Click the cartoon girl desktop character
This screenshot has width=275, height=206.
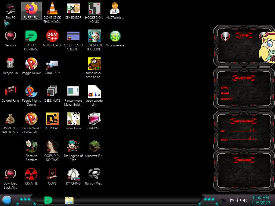(267, 47)
